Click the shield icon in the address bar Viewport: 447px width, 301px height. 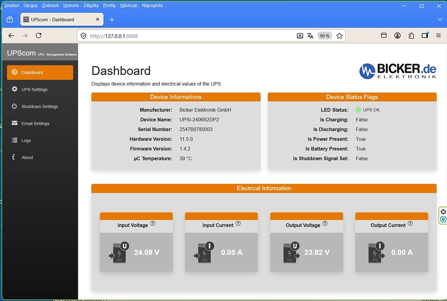tap(83, 36)
